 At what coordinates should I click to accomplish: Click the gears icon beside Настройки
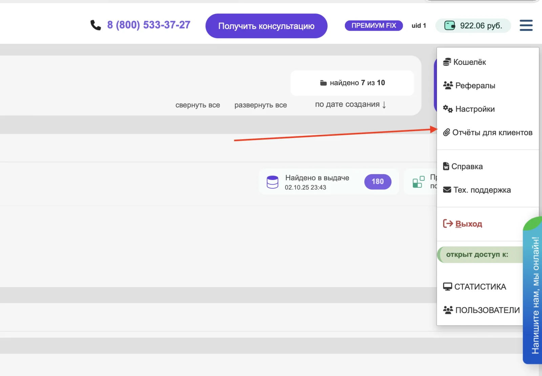(x=448, y=109)
